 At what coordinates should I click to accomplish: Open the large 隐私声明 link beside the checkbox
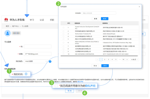[x=90, y=86]
